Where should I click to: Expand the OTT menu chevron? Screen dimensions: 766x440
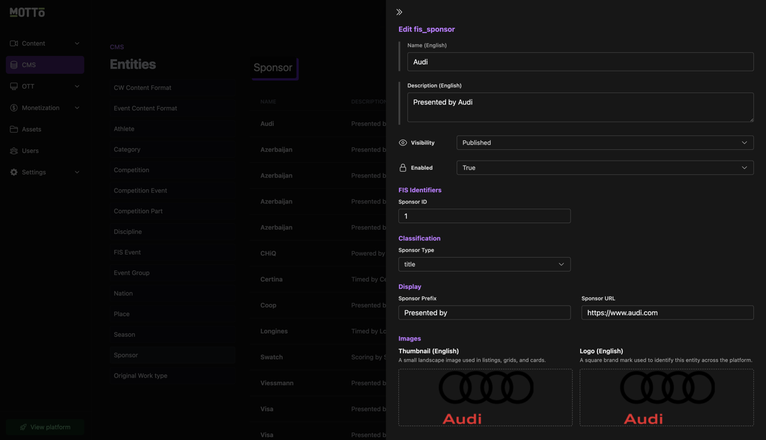coord(77,86)
